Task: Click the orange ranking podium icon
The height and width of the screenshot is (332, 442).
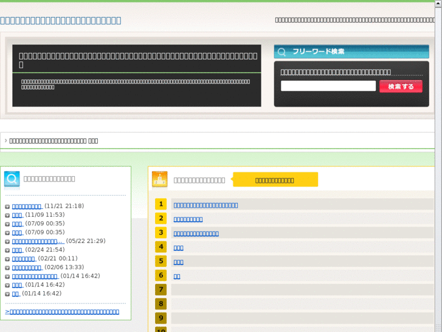Action: [x=159, y=180]
